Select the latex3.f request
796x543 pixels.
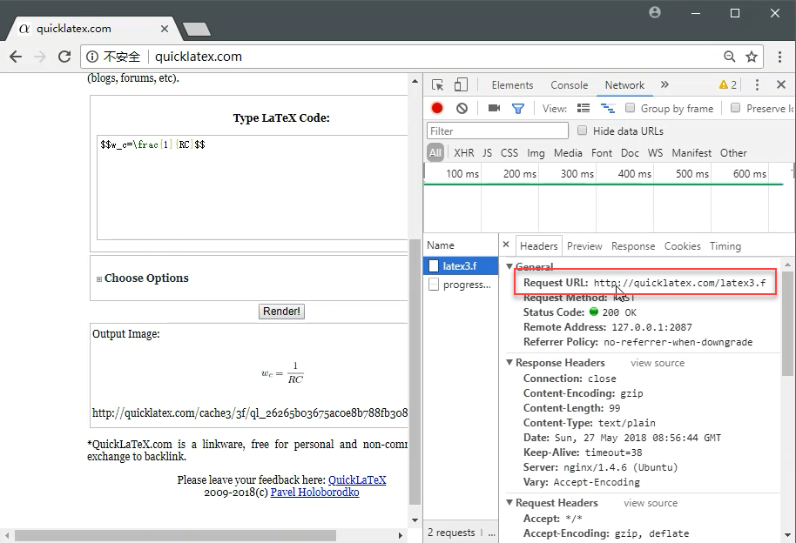tap(461, 266)
